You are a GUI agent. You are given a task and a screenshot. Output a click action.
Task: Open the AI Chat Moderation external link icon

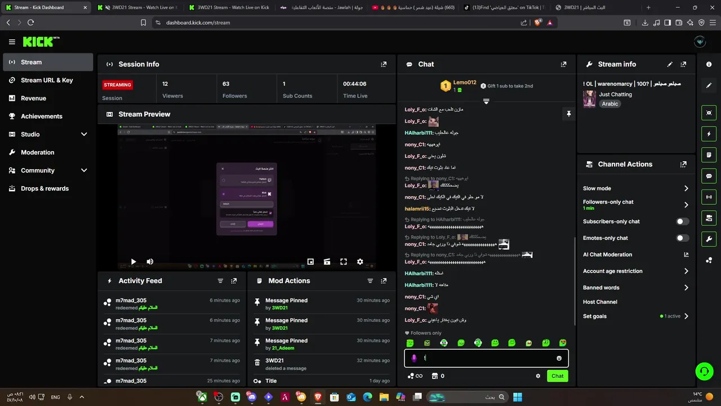(x=686, y=255)
